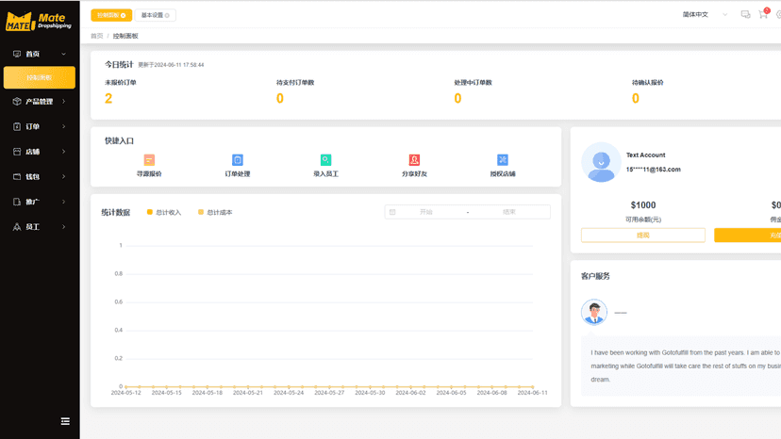Expand the 产品管理 menu chevron
Screen dimensions: 781x439
point(64,102)
